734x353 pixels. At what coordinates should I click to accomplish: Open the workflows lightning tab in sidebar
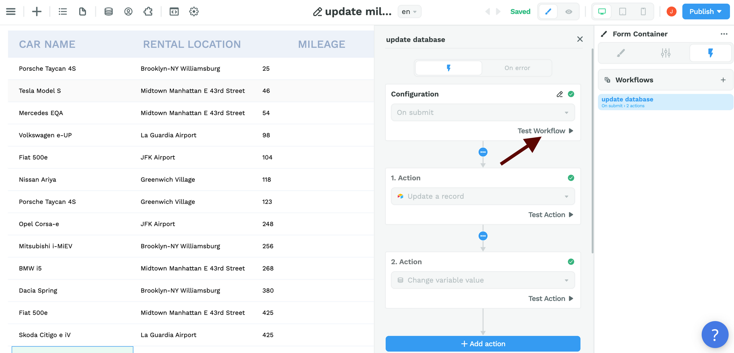pyautogui.click(x=711, y=54)
